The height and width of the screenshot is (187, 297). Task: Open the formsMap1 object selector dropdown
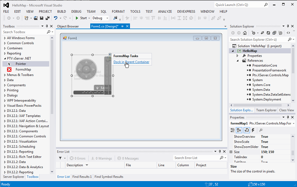(294, 123)
